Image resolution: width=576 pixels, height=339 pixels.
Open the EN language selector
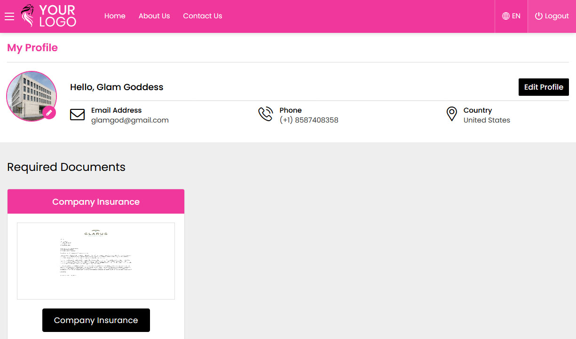pos(511,16)
